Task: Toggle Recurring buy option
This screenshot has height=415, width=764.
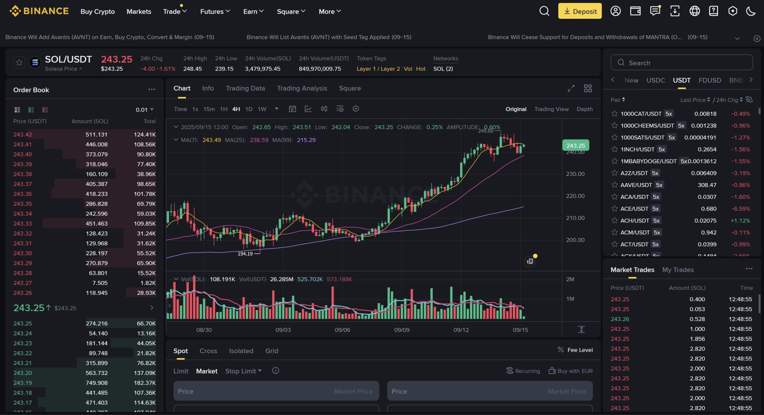Action: 523,371
